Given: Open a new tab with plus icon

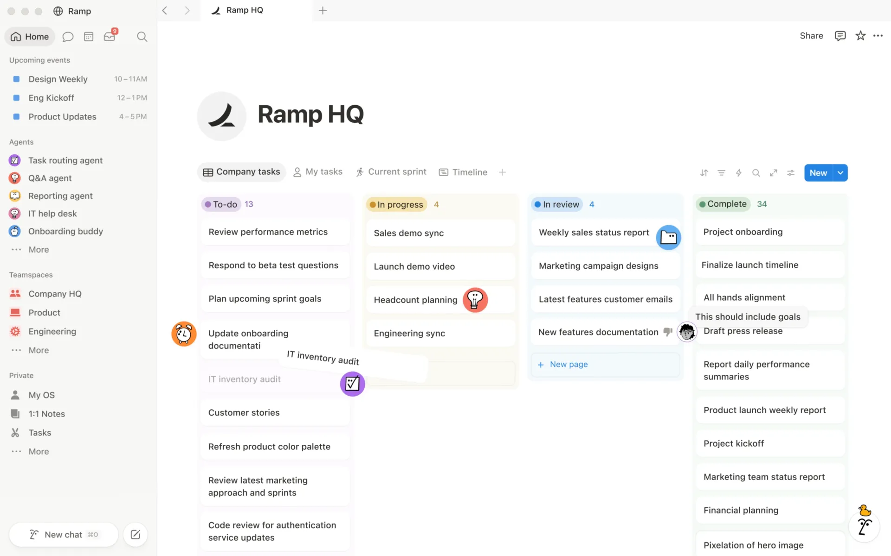Looking at the screenshot, I should (323, 10).
